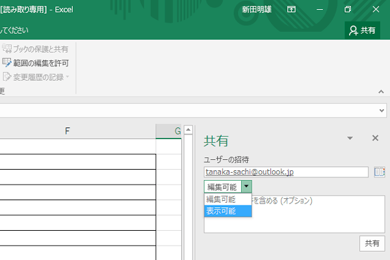Click ブックの保護と共有 command
This screenshot has width=390, height=260.
coord(35,49)
